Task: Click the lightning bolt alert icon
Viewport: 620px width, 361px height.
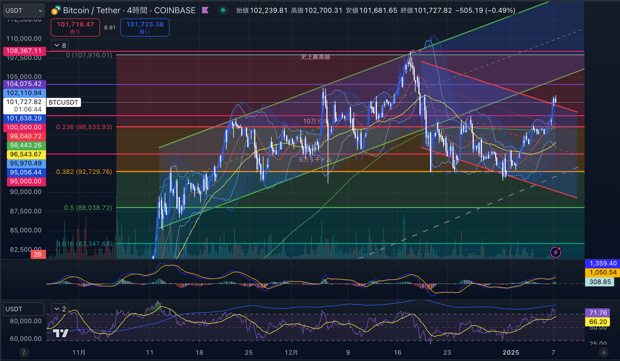Action: click(555, 252)
